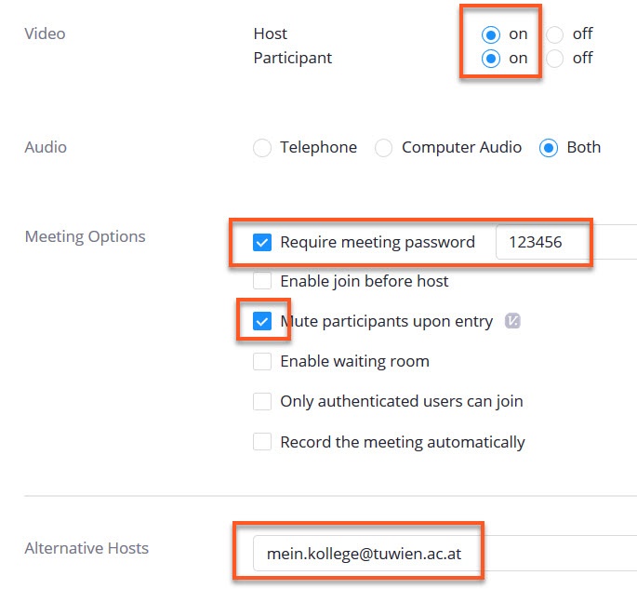The width and height of the screenshot is (637, 589).
Task: Click the Alternative Hosts email field
Action: pyautogui.click(x=445, y=554)
